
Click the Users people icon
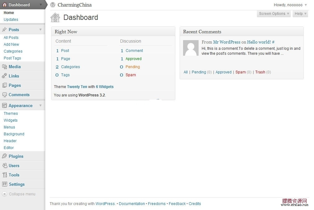pos(4,166)
